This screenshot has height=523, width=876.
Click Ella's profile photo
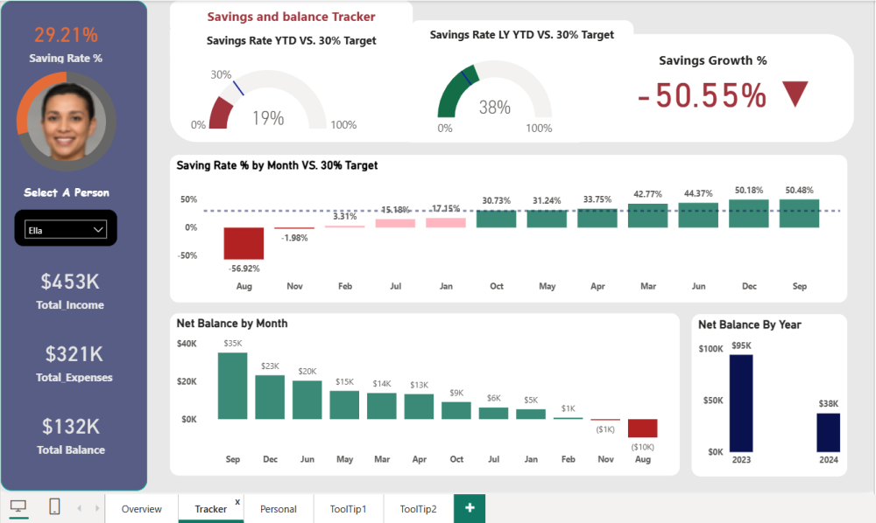click(x=67, y=122)
